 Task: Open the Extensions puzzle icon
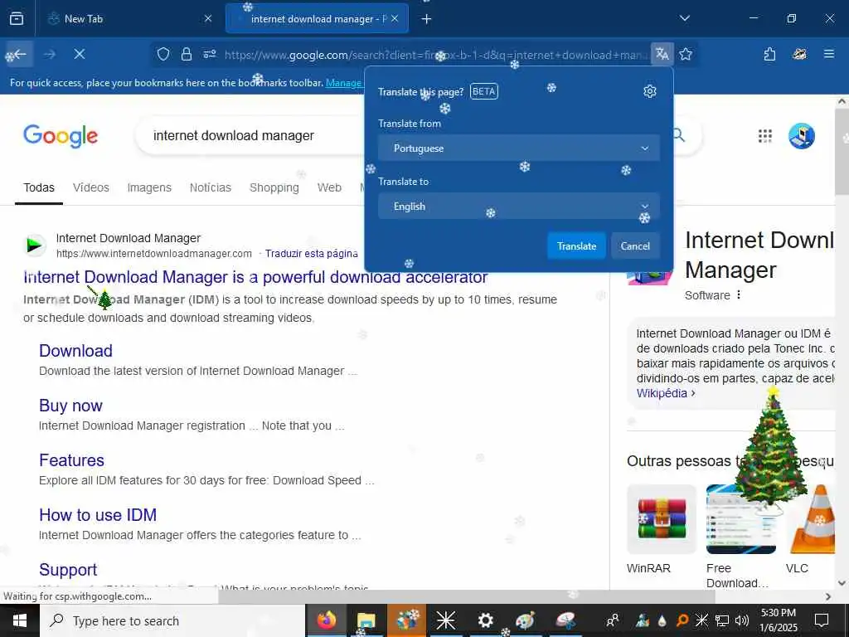tap(769, 54)
